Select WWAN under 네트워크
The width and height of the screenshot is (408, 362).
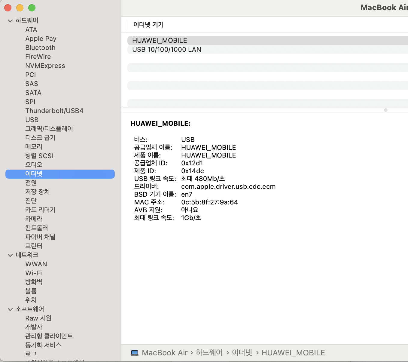pyautogui.click(x=36, y=264)
